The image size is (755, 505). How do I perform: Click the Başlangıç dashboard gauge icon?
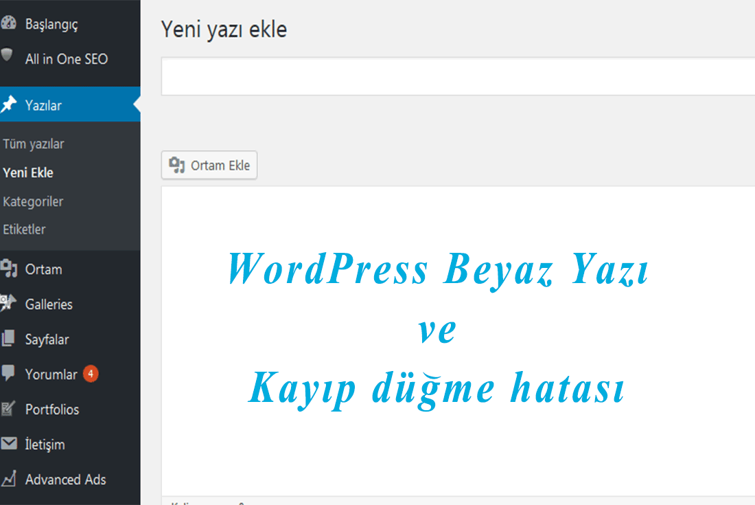(8, 23)
